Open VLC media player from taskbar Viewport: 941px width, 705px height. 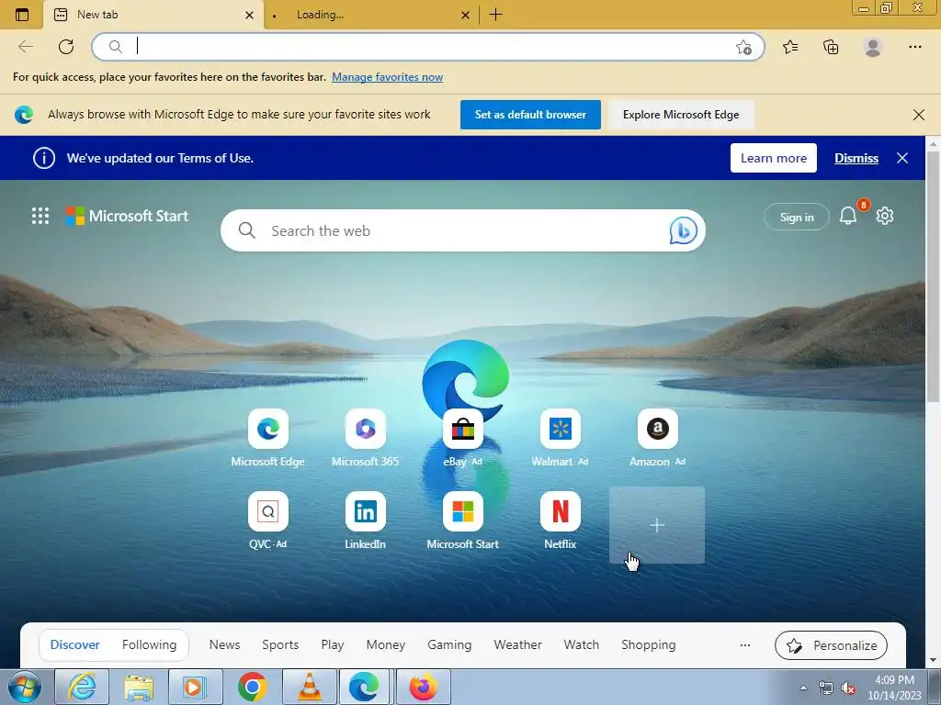click(310, 687)
